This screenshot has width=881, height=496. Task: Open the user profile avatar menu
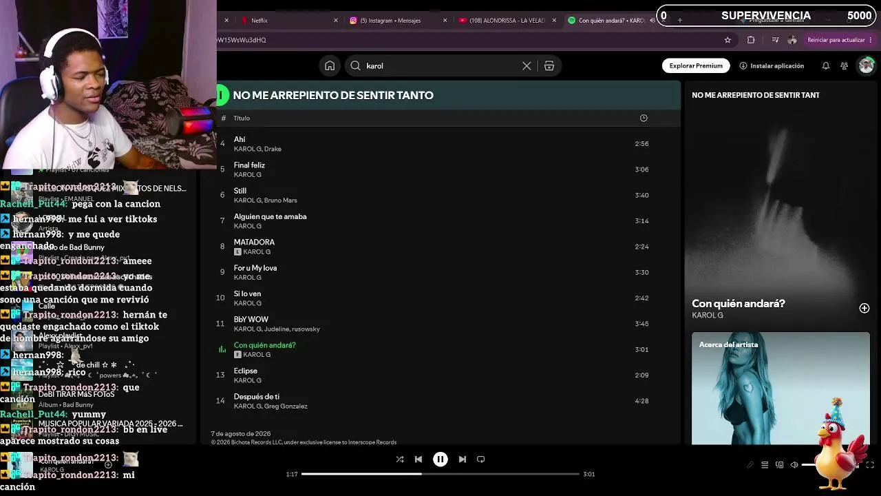coord(866,65)
